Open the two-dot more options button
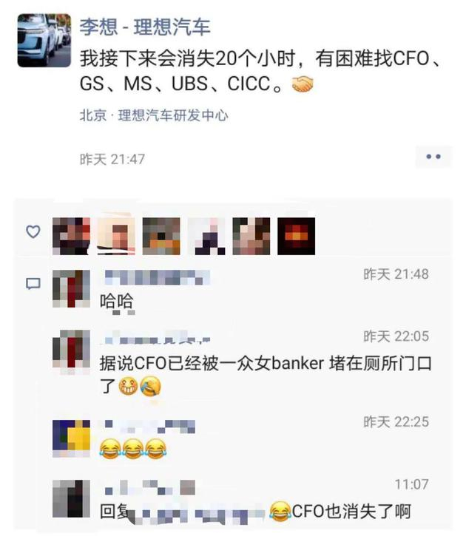Screen dimensions: 466x536 pyautogui.click(x=433, y=157)
